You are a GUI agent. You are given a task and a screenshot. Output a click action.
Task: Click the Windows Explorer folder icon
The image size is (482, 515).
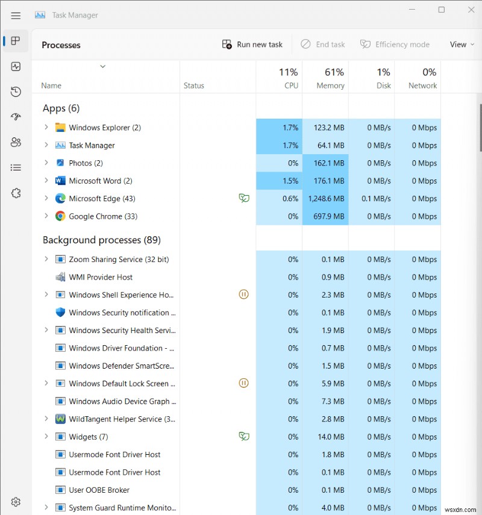click(x=60, y=128)
